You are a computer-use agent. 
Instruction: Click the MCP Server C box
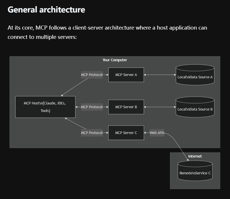coord(126,133)
